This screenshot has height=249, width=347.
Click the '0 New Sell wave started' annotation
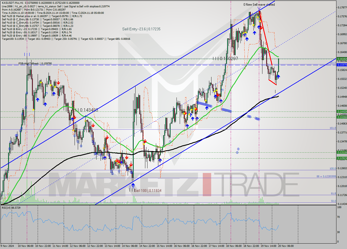pyautogui.click(x=259, y=5)
